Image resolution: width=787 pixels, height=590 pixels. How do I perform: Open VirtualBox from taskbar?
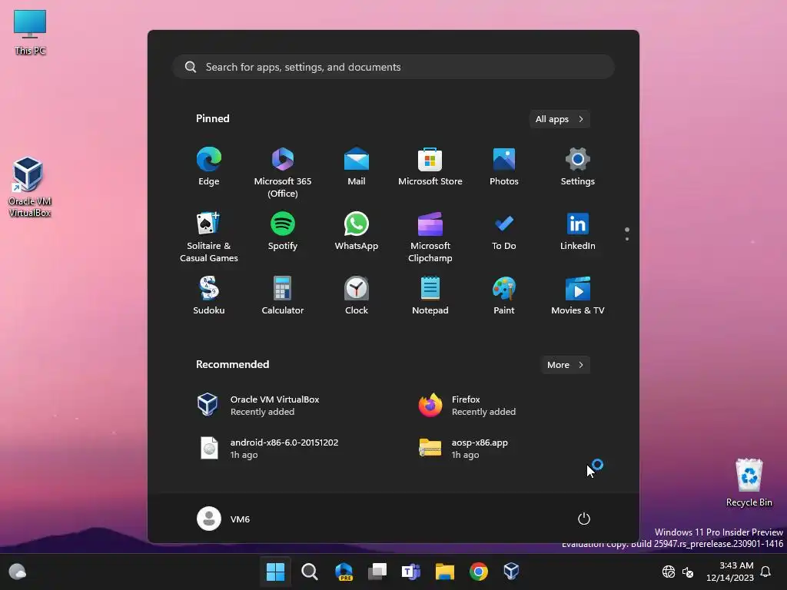(x=511, y=572)
